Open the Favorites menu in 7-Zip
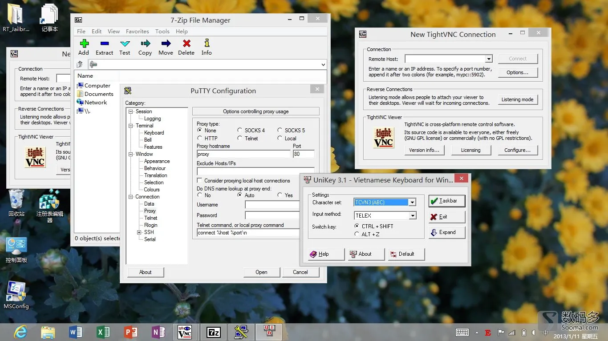The image size is (608, 341). (x=137, y=32)
